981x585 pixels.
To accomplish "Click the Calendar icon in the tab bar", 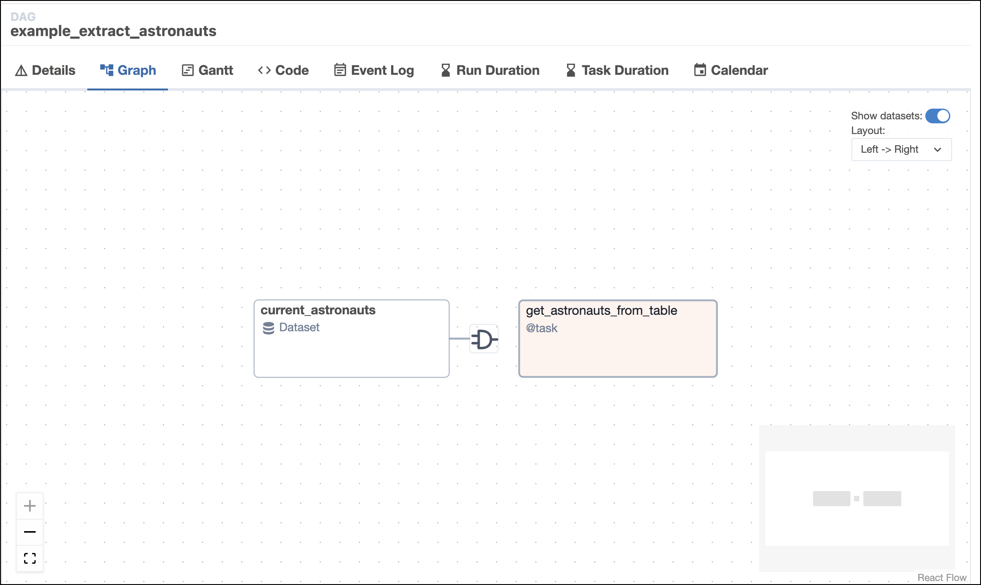I will pos(700,70).
